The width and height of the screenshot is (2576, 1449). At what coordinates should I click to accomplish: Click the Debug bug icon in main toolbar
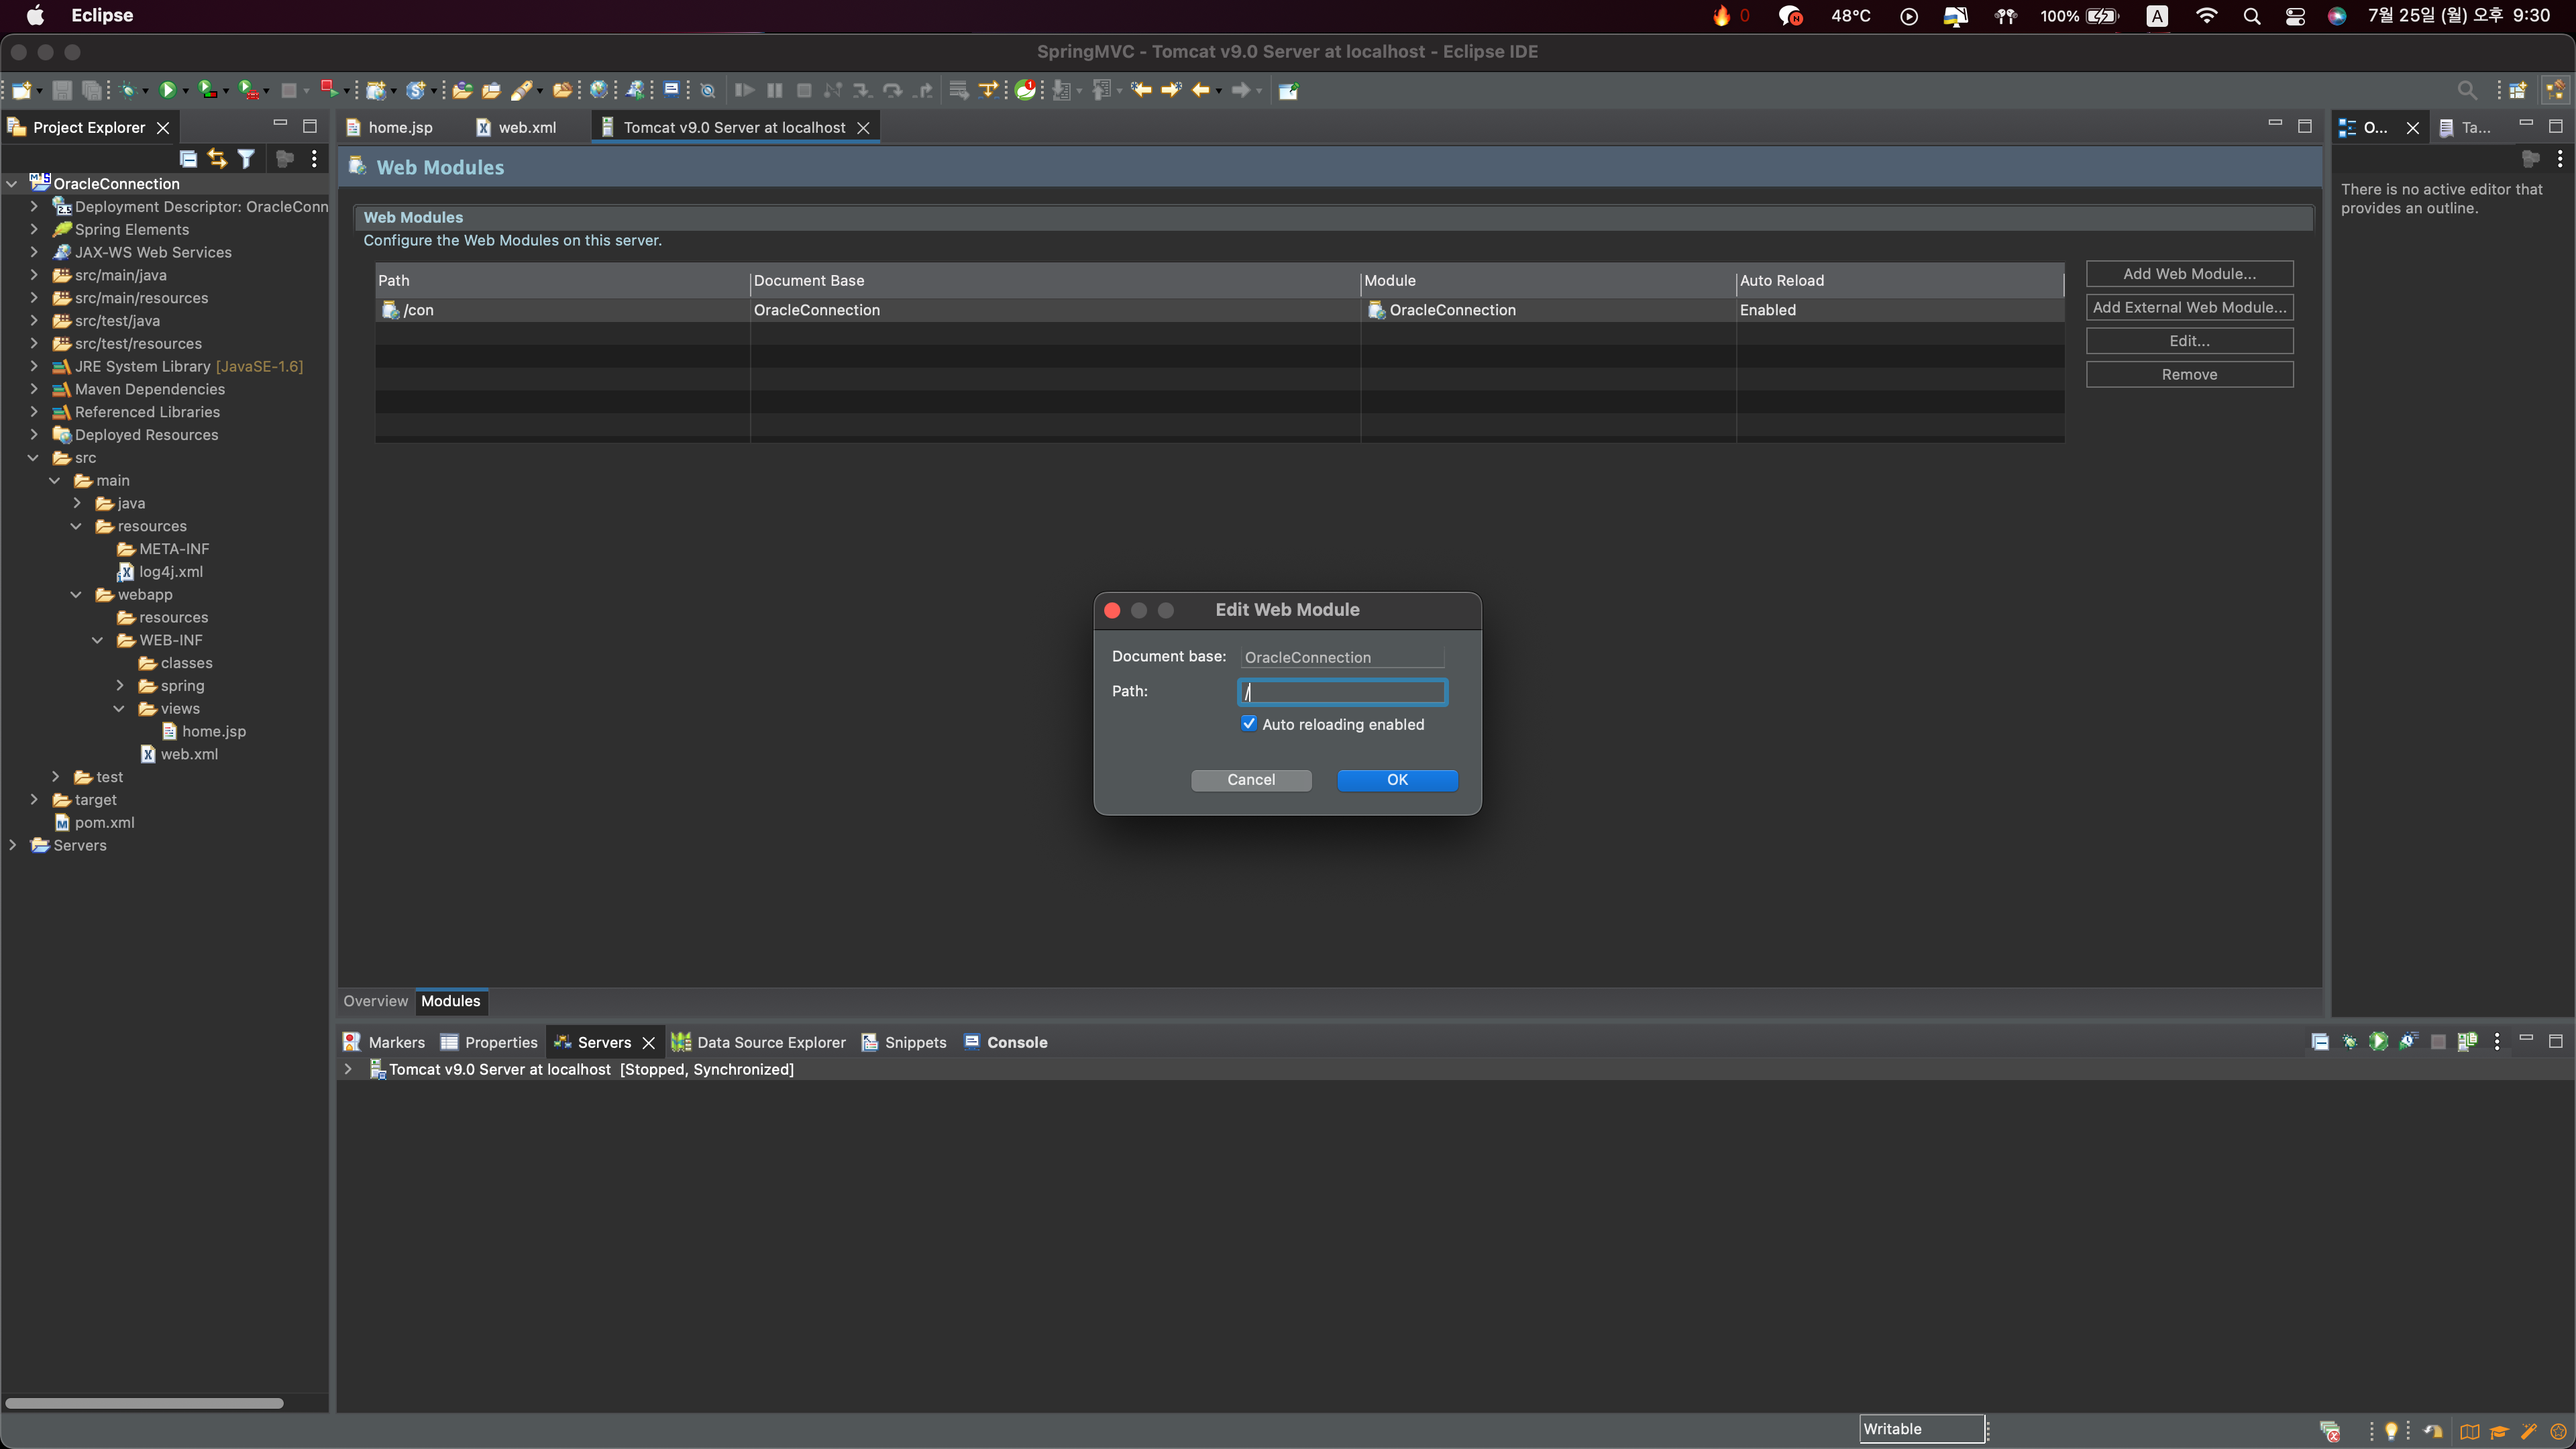[x=128, y=90]
